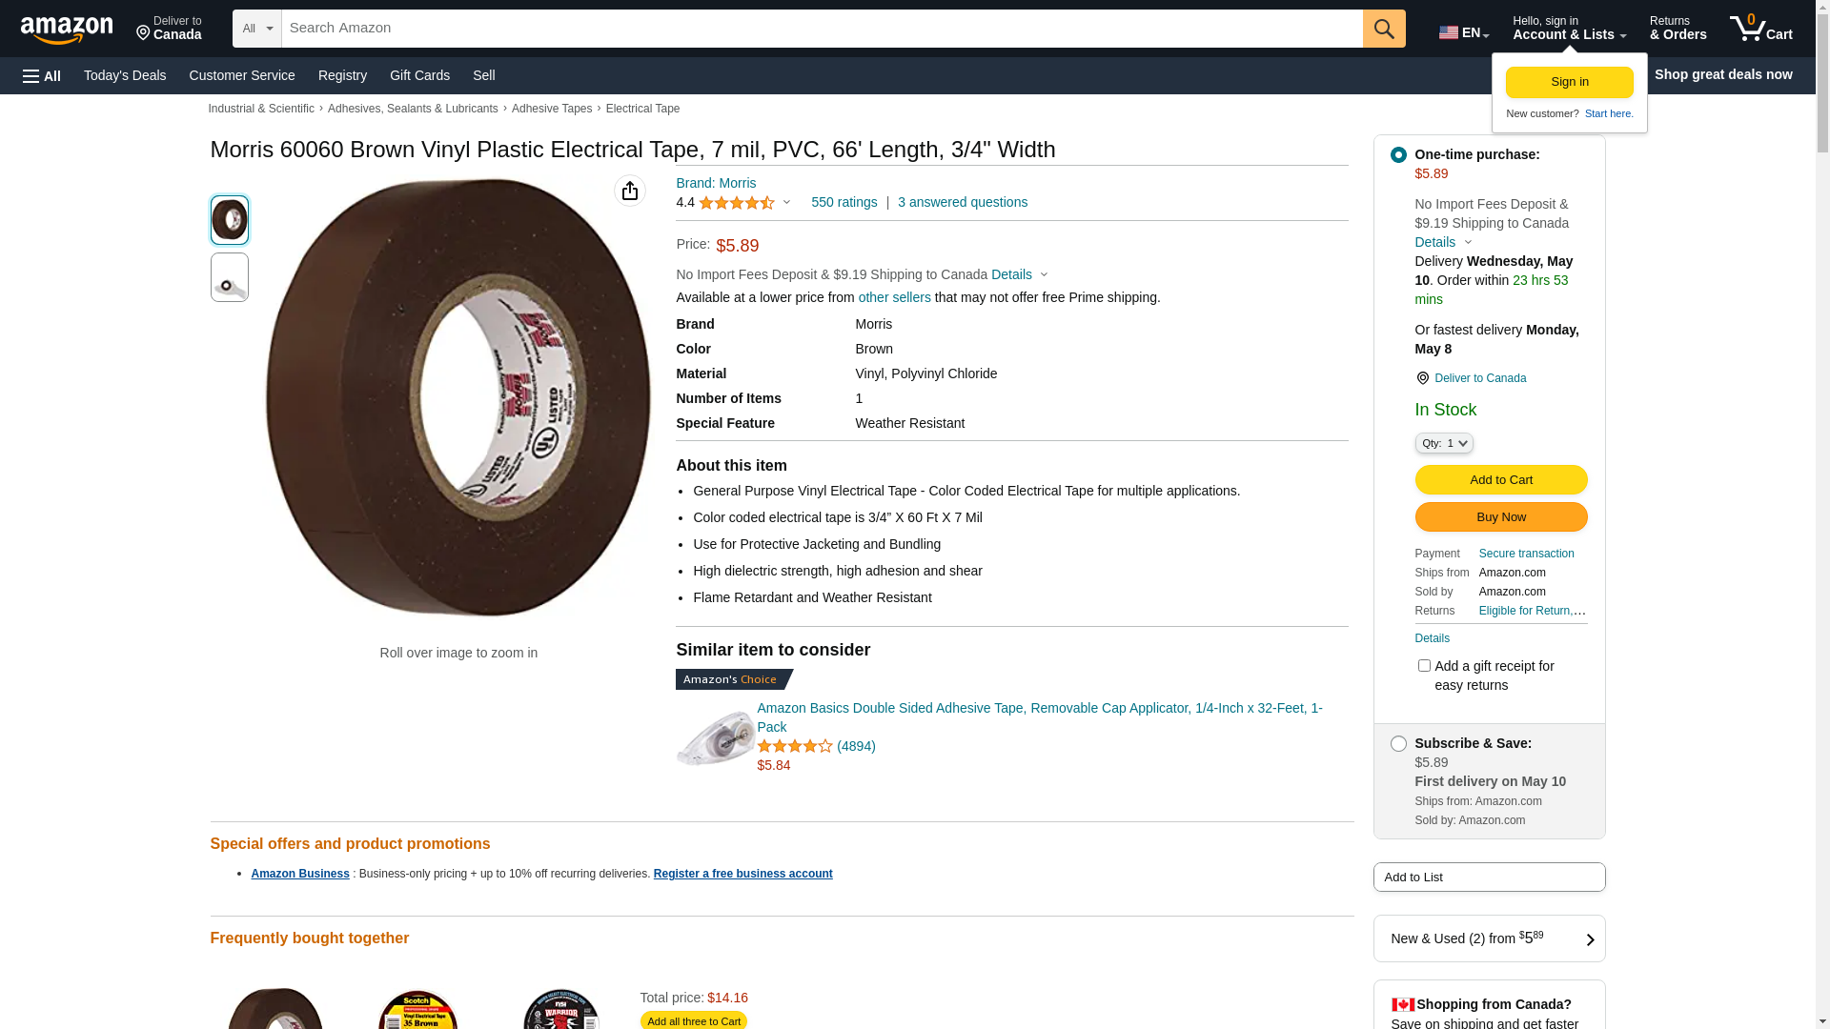The image size is (1830, 1029).
Task: Click into the Search Amazon field
Action: tap(822, 29)
